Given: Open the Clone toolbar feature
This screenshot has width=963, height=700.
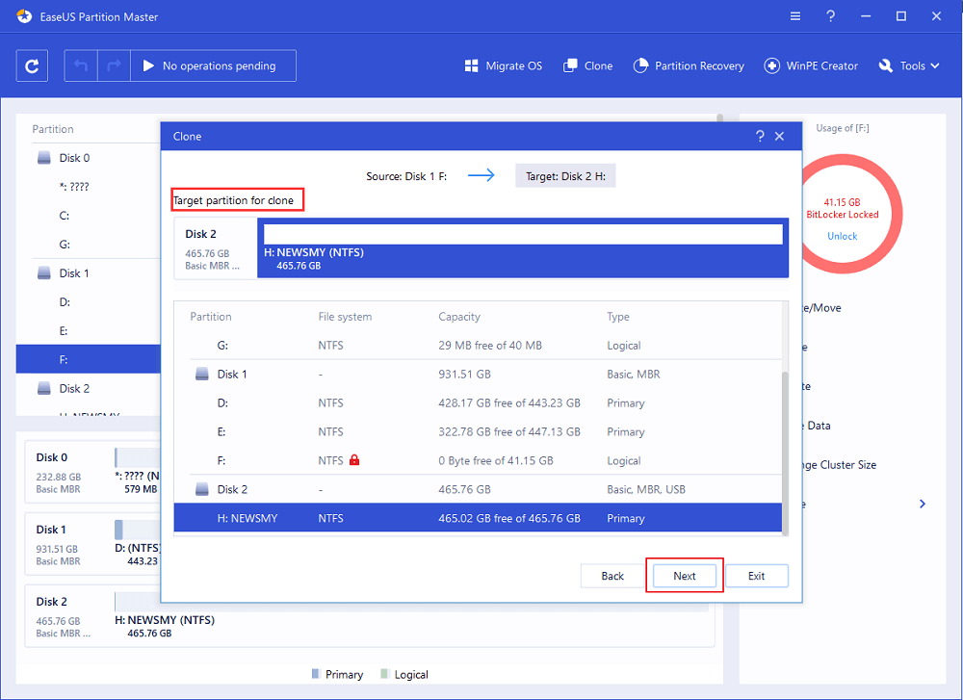Looking at the screenshot, I should tap(587, 65).
